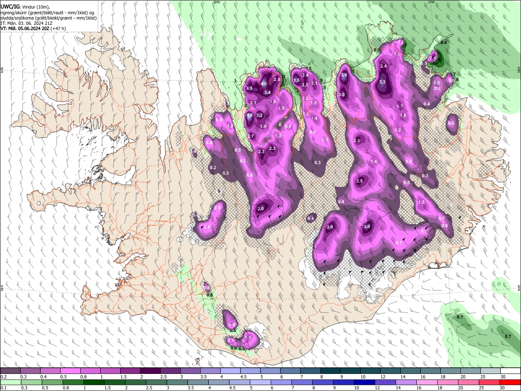
Task: Select bottom legend swatch between 14 and 16
Action: click(x=406, y=382)
